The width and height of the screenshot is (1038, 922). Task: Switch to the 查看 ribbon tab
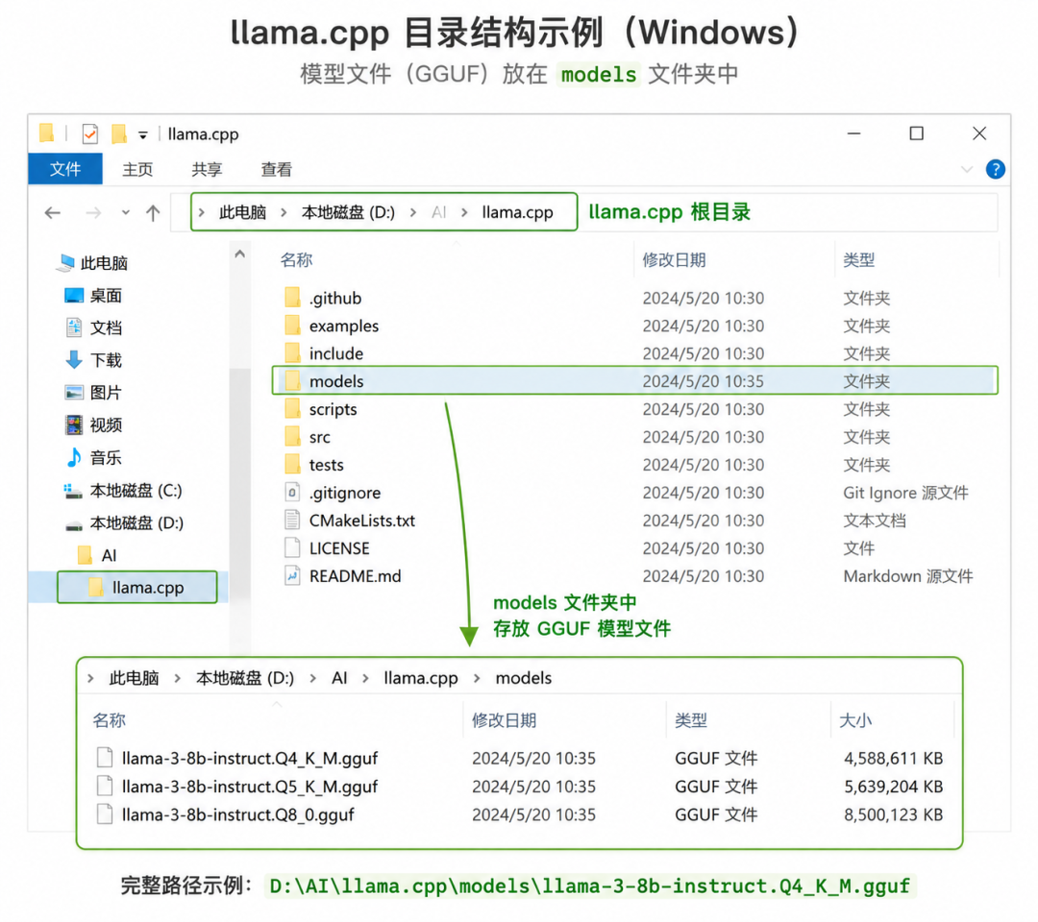click(276, 169)
